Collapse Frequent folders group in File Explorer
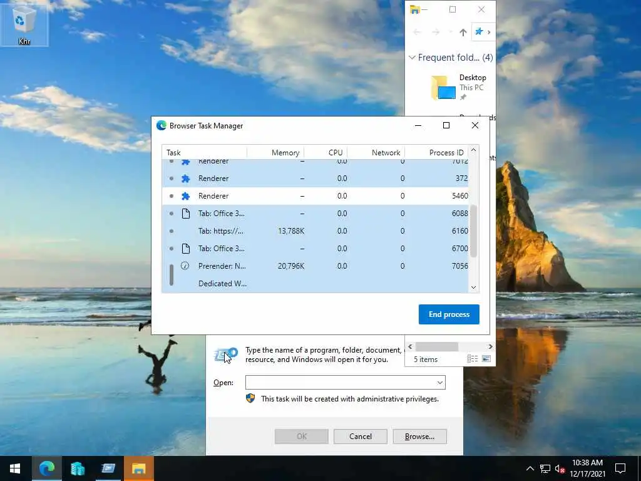The width and height of the screenshot is (641, 481). (412, 58)
